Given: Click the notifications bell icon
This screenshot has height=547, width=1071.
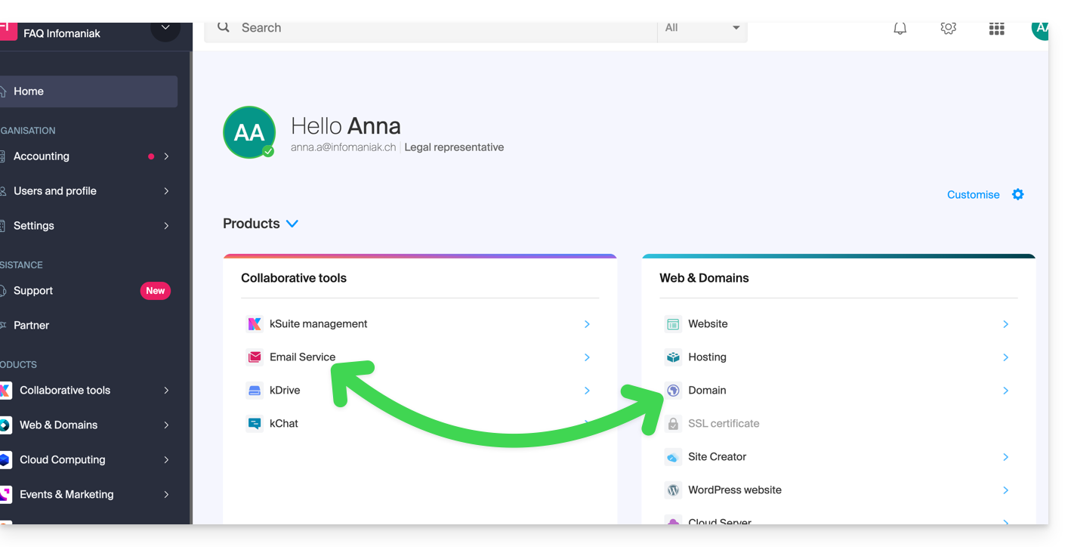Looking at the screenshot, I should click(900, 29).
